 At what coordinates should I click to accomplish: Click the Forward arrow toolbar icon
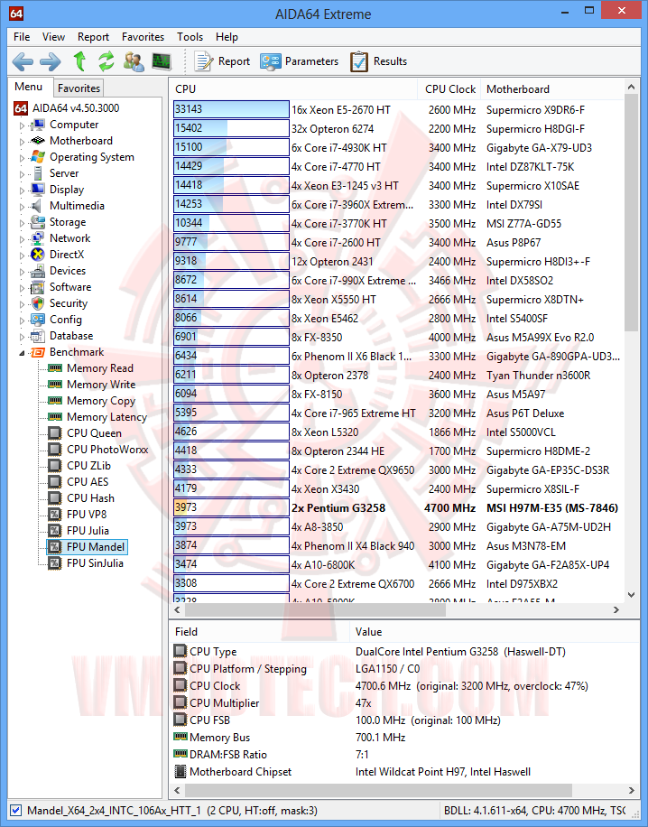51,61
